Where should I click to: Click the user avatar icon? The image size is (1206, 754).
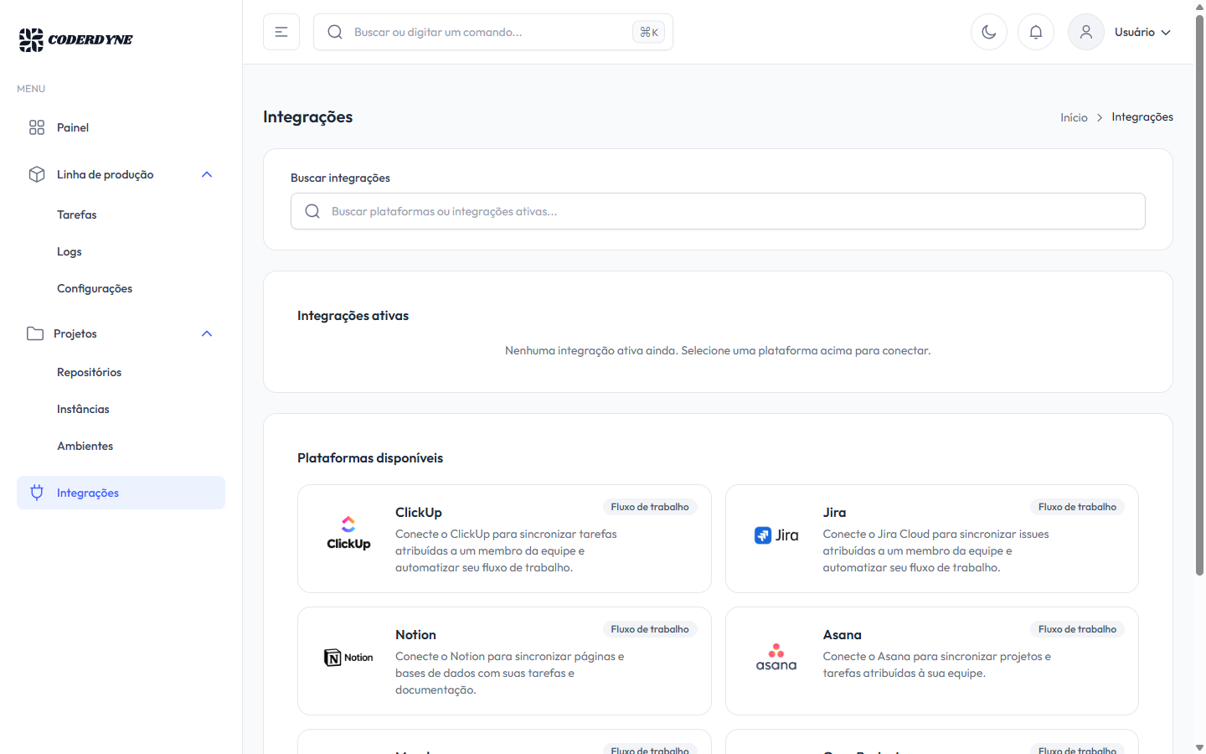[1086, 32]
